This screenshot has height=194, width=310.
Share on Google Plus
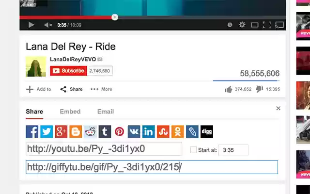61,131
